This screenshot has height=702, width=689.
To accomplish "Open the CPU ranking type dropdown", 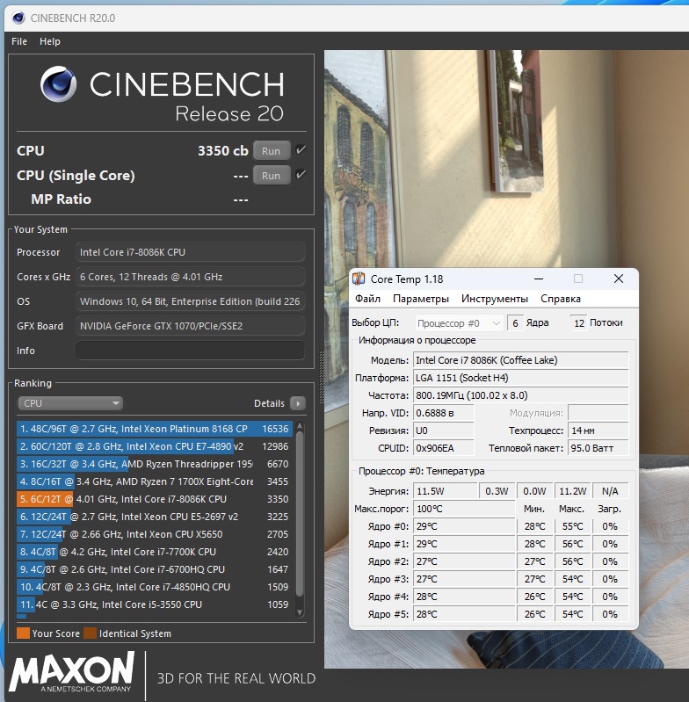I will pos(69,403).
